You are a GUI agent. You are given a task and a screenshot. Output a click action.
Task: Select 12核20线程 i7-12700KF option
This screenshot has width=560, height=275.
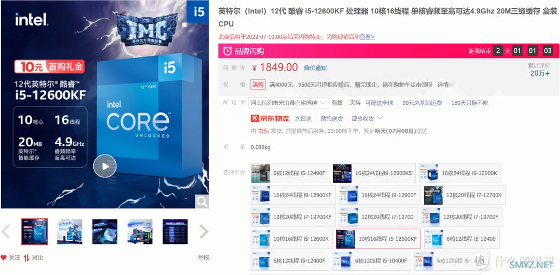coord(293,217)
